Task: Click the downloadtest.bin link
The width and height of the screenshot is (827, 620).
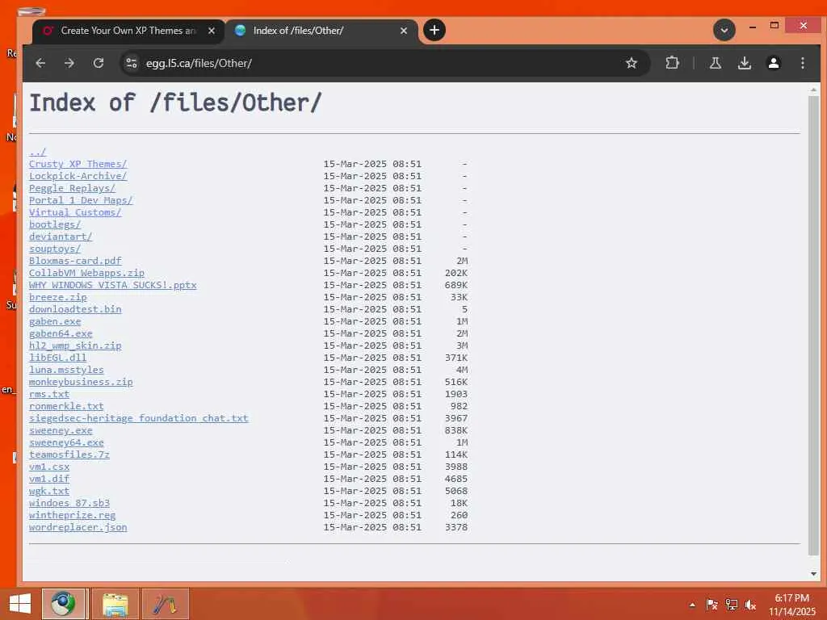Action: (75, 309)
